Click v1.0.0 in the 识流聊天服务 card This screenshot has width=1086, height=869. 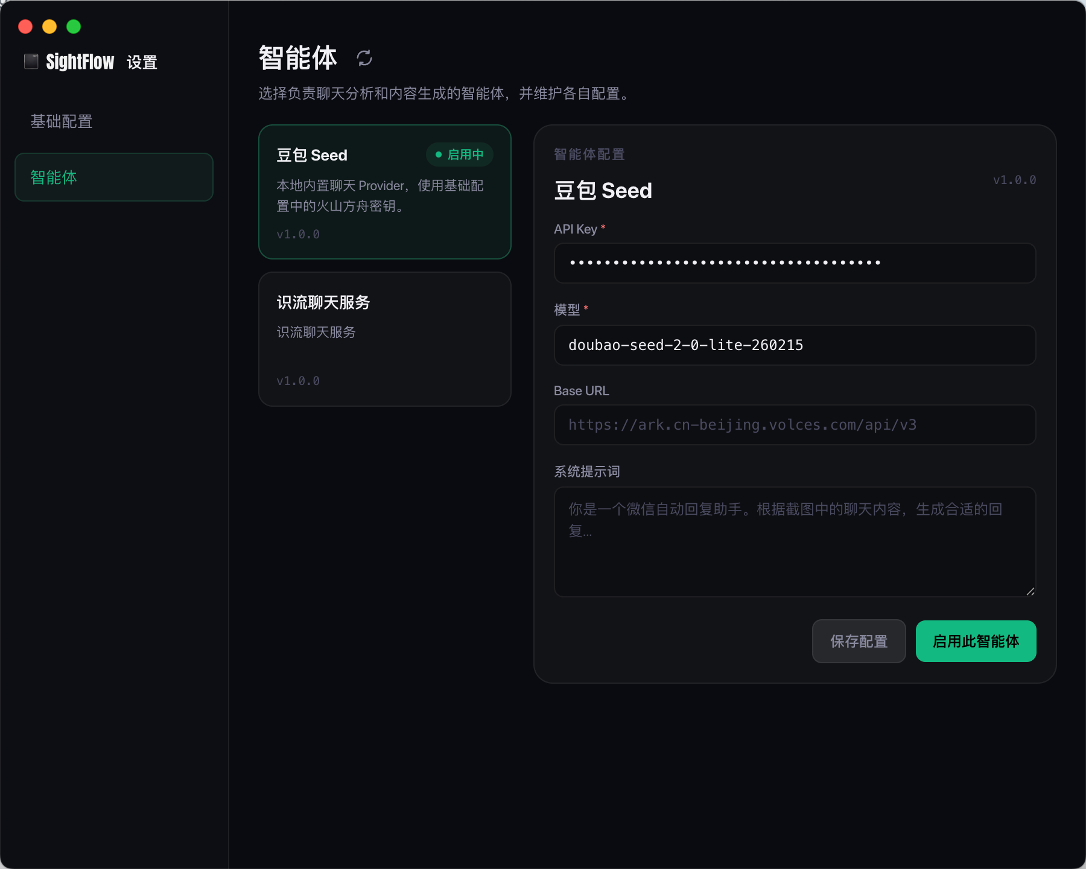click(298, 381)
